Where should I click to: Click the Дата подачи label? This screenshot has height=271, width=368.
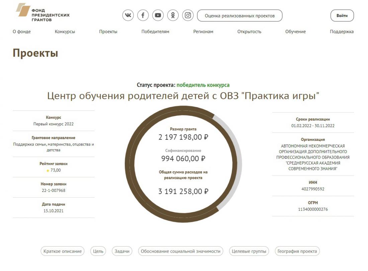54,204
